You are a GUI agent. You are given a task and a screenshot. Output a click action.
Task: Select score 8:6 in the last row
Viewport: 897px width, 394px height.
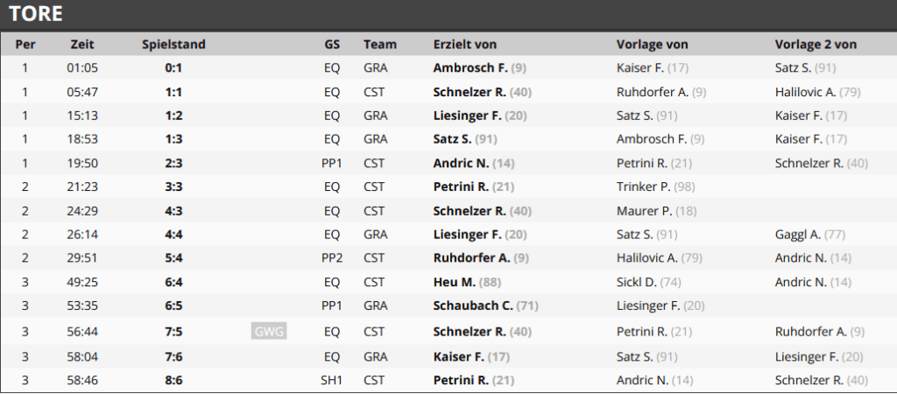click(x=173, y=380)
